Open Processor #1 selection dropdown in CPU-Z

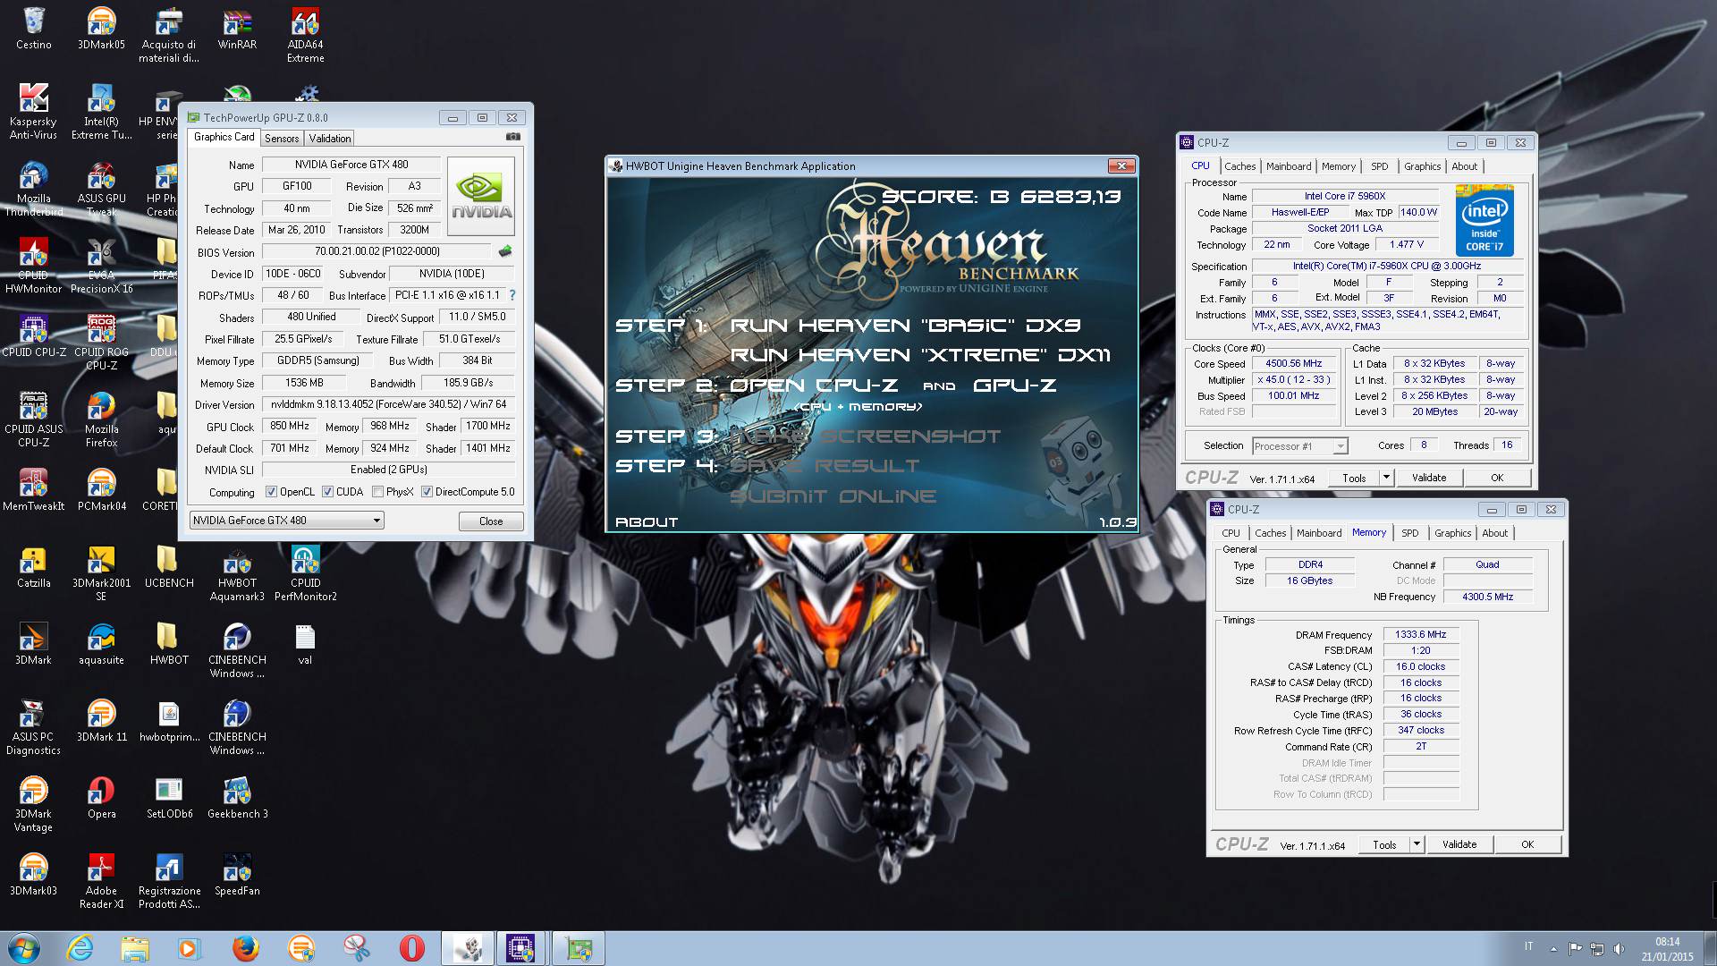coord(1299,446)
